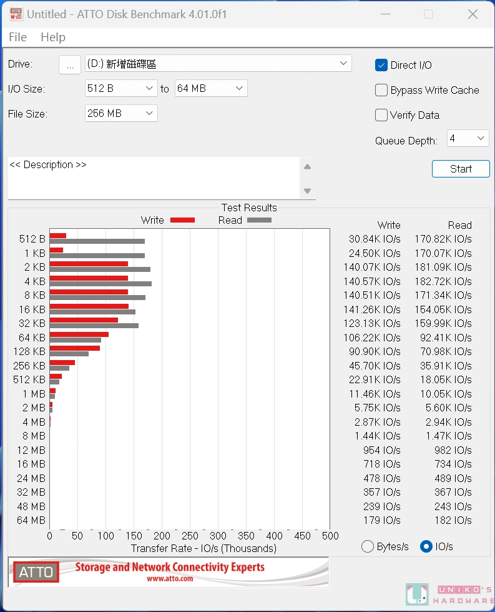Click the 179 IO/s write value
This screenshot has height=612, width=495.
coord(382,520)
